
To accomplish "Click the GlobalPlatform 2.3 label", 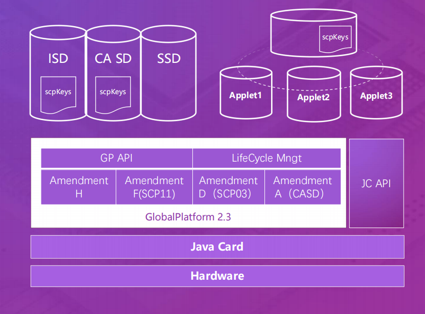I will coord(188,217).
